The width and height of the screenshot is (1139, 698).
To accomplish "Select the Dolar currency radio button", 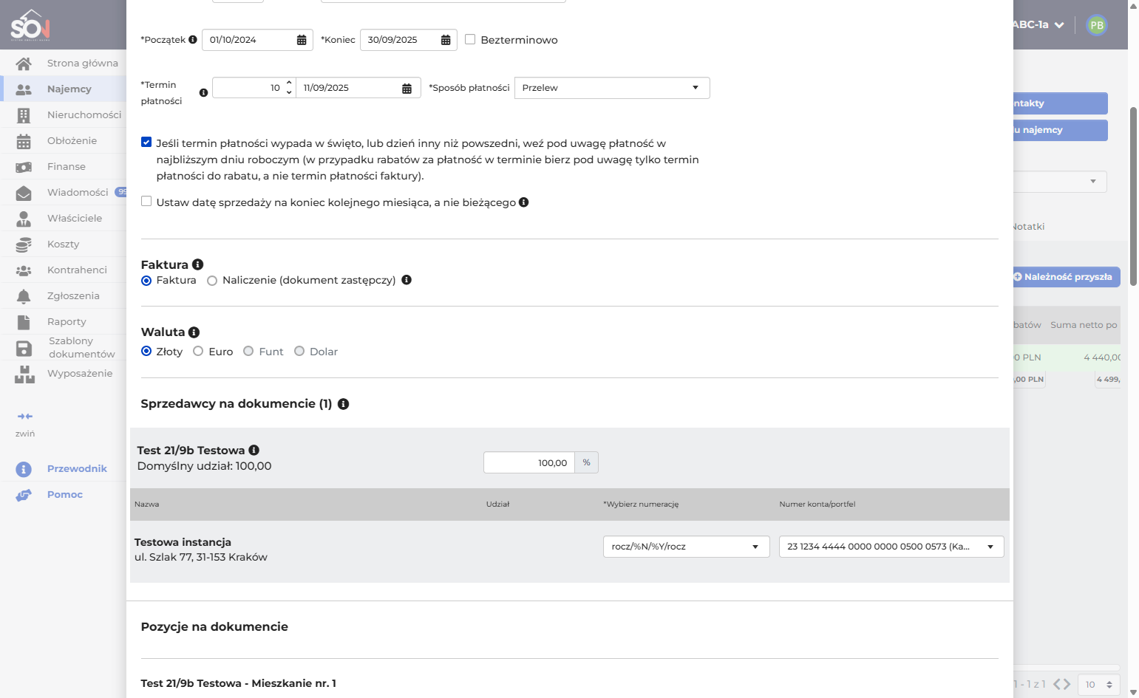I will [299, 352].
